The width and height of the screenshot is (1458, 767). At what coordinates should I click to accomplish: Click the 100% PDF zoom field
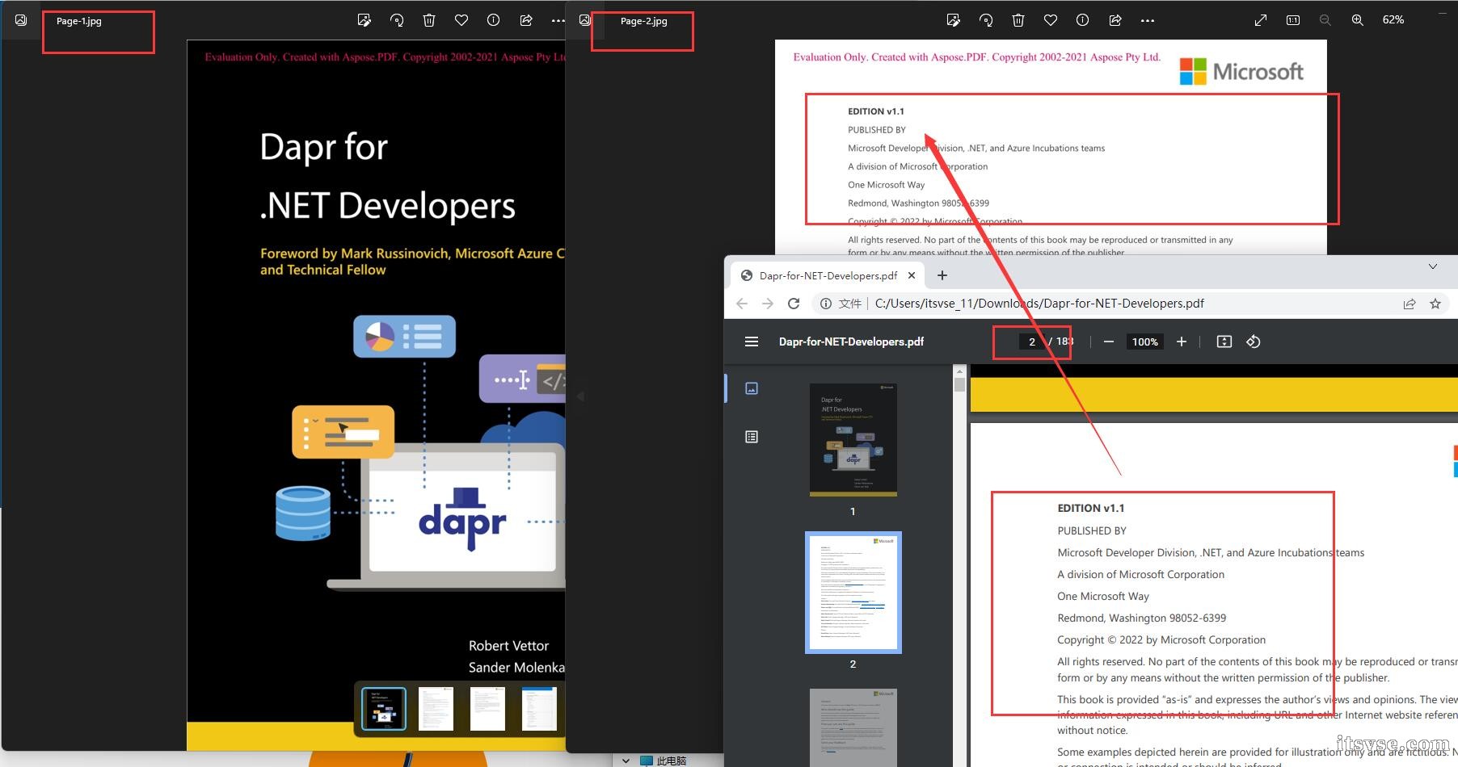pos(1145,342)
